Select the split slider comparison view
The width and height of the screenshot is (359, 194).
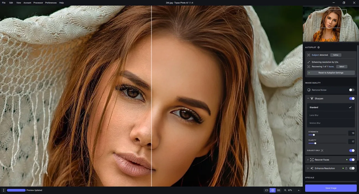(273, 190)
